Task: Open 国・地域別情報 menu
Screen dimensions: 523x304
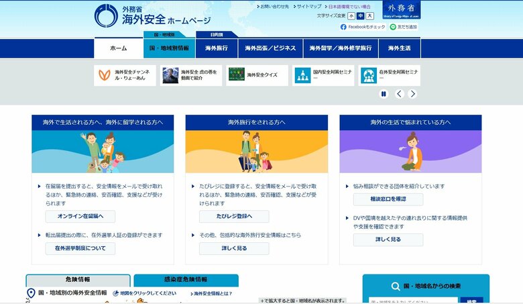Action: click(169, 48)
